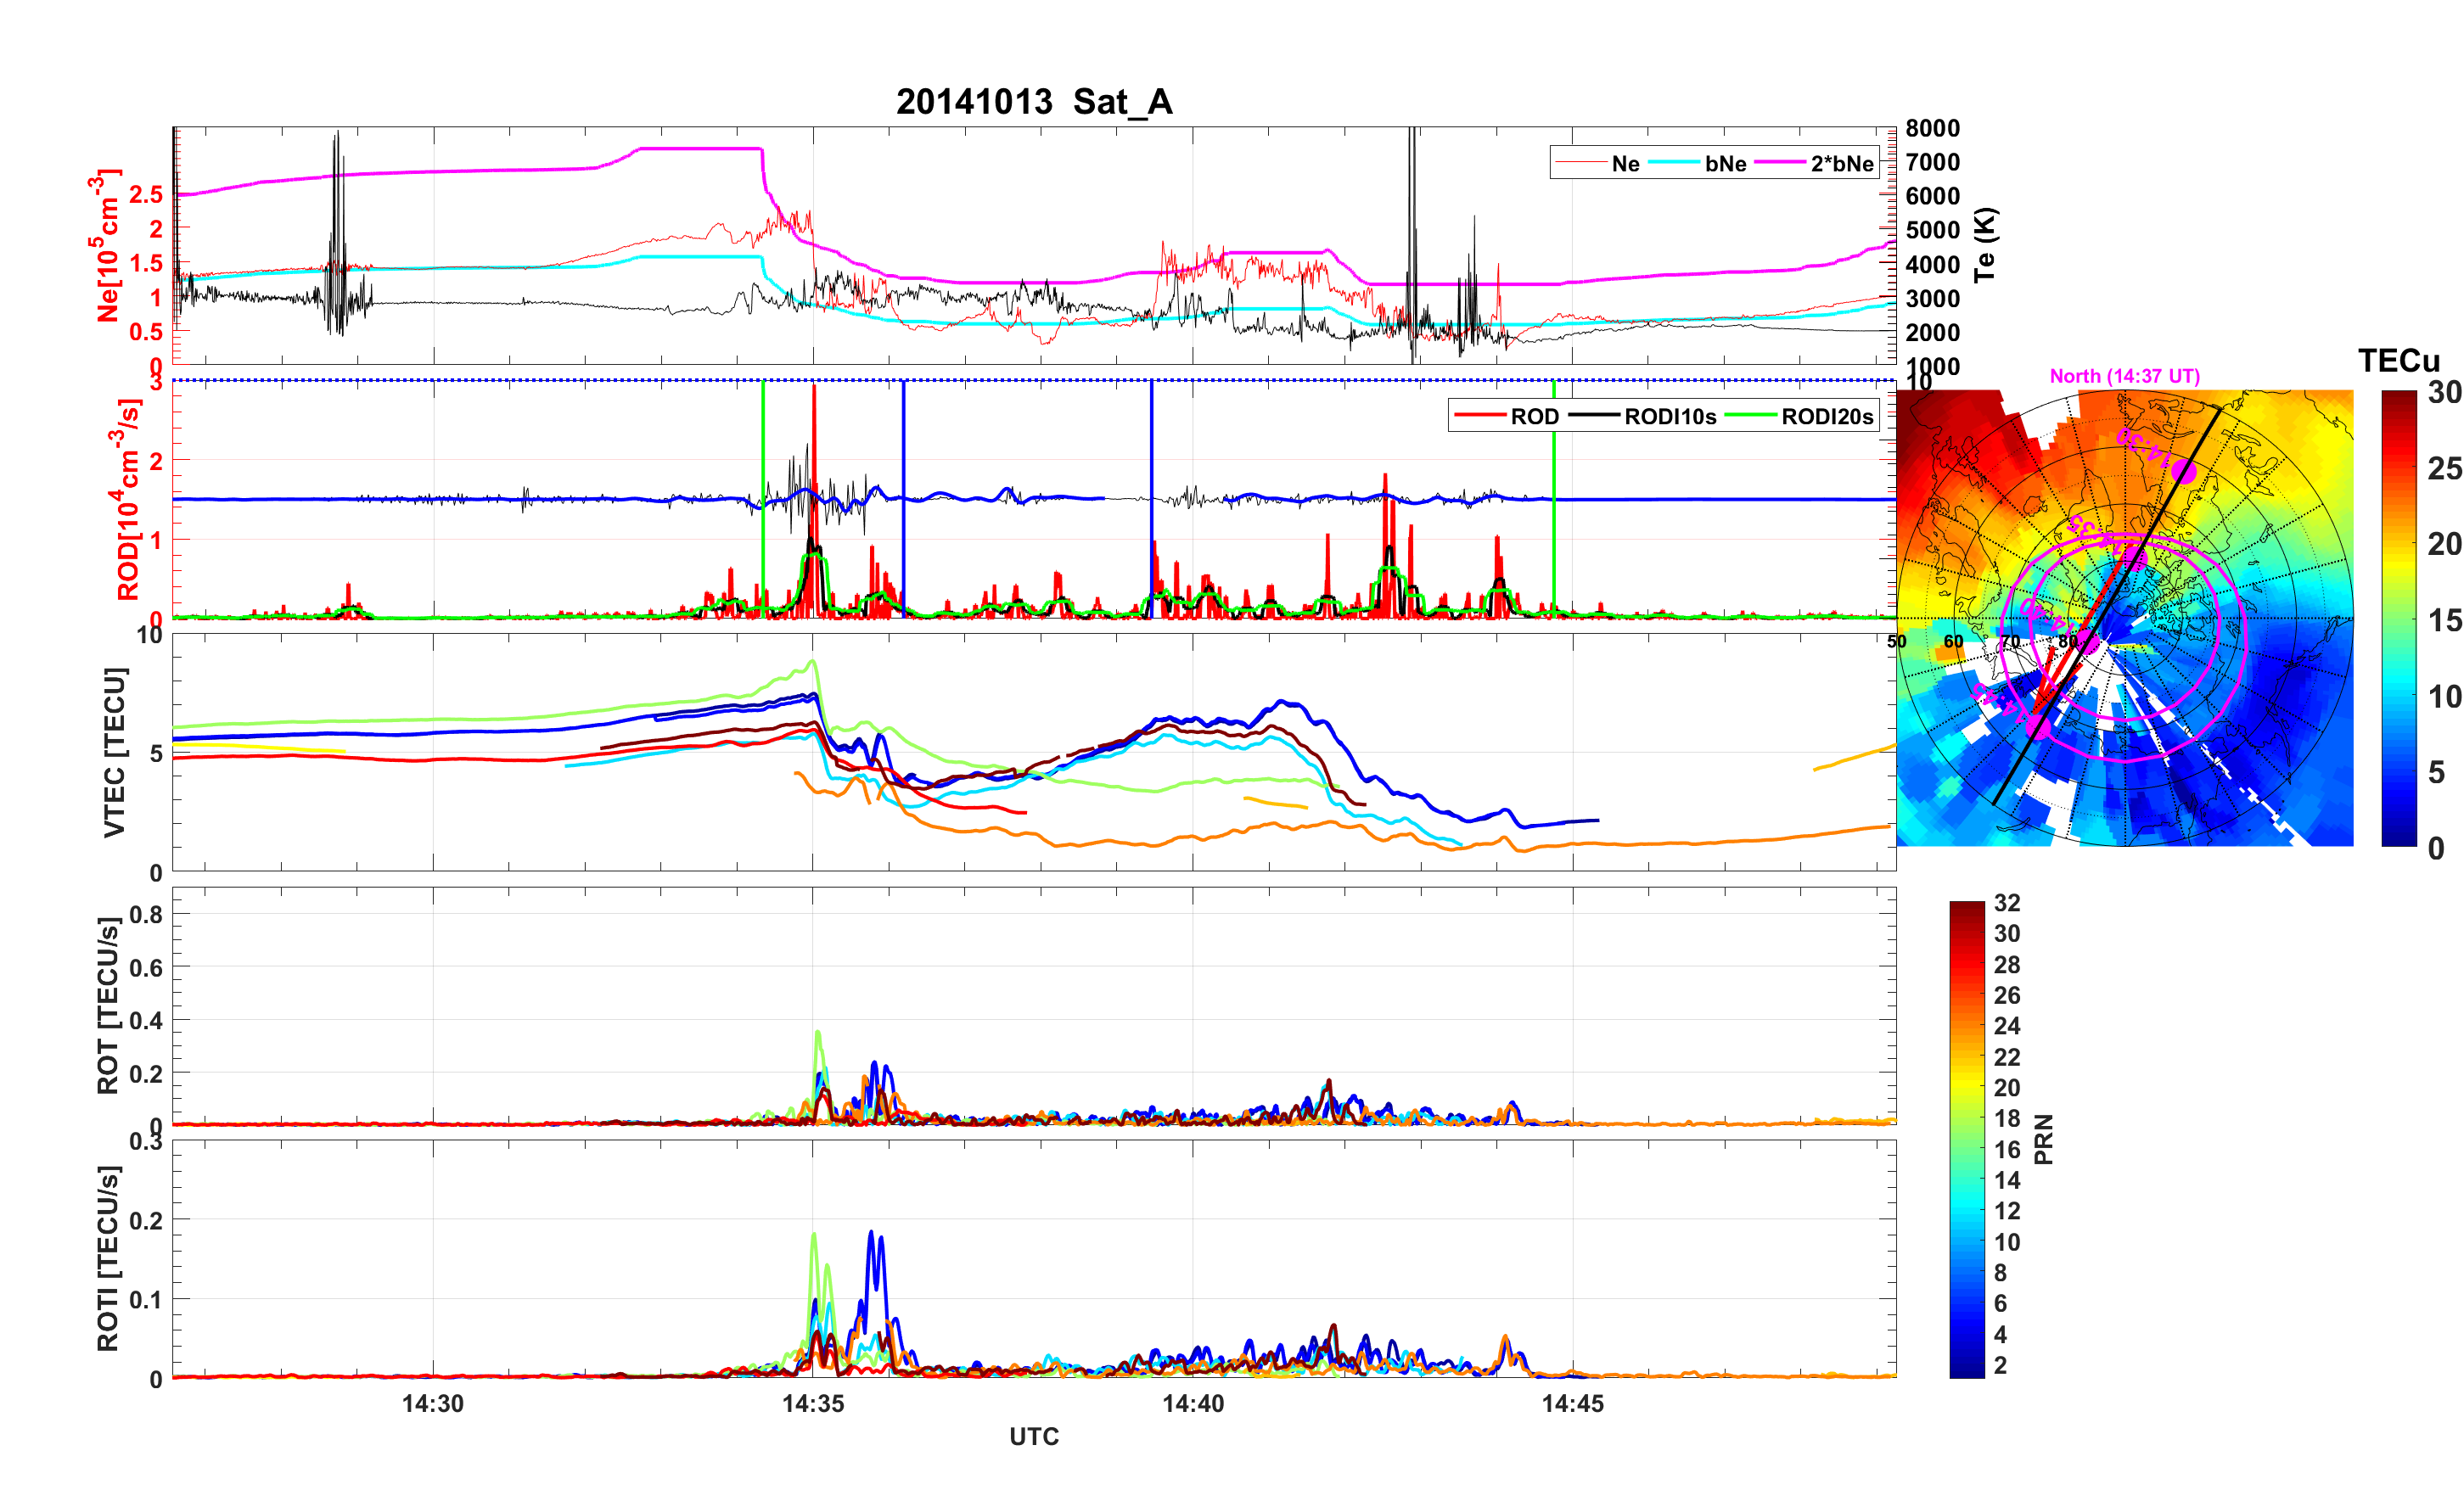Click the 14:45 time axis tick label

tap(1572, 1404)
